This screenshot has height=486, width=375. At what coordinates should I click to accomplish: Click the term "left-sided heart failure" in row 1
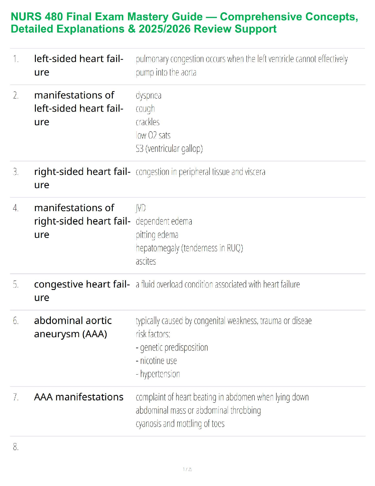coord(79,65)
